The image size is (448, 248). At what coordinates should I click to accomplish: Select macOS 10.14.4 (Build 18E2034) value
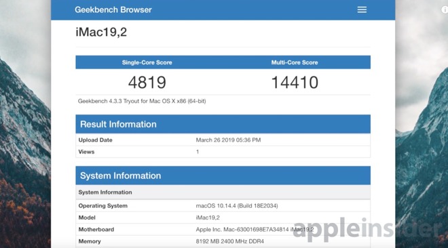[237, 206]
